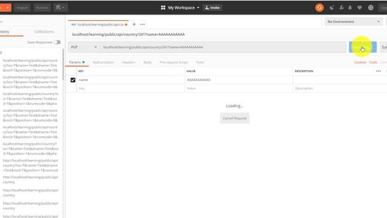Click the DESCRIPTION column header
Screen dimensions: 387x218
304,71
